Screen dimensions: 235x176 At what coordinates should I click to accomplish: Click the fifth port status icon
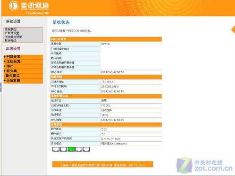(86, 149)
